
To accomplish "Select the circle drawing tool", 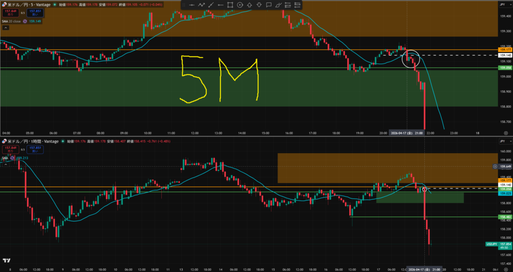I will click(x=240, y=5).
